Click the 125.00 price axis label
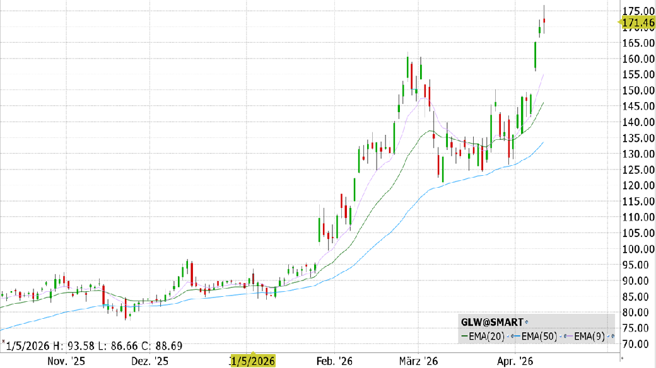 coord(638,170)
